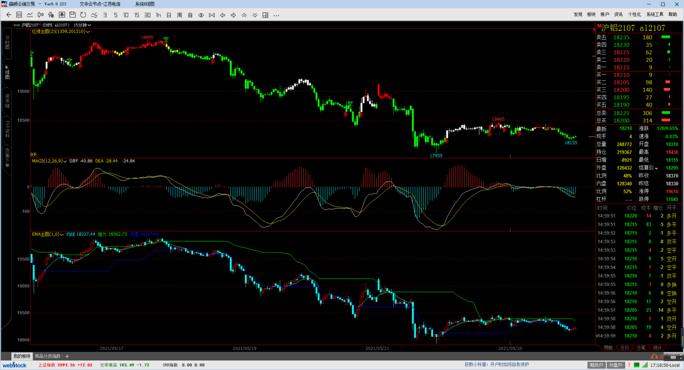This screenshot has height=370, width=684.
Task: Switch to the 商品分类指数 bottom tab
Action: point(47,356)
